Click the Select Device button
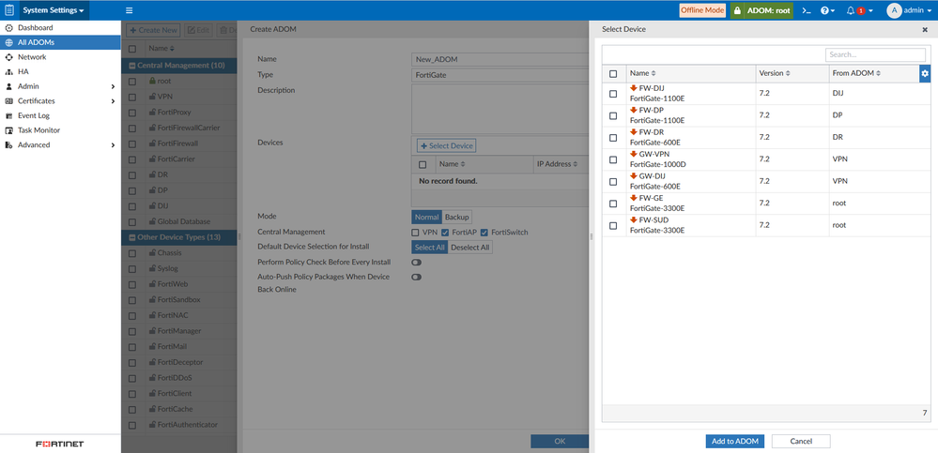The width and height of the screenshot is (938, 453). pos(446,145)
